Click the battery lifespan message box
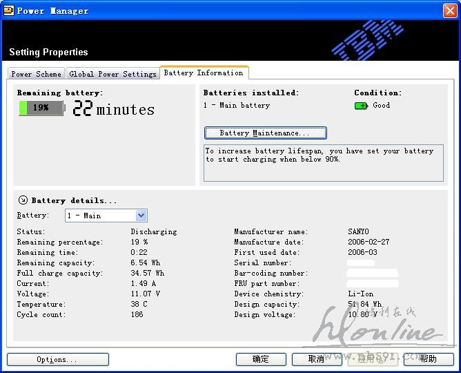461x373 pixels. (x=323, y=163)
